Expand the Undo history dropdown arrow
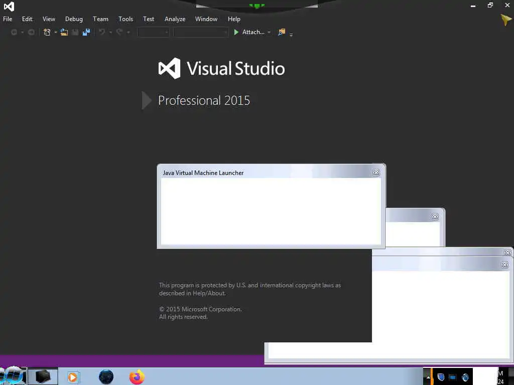 click(x=110, y=32)
